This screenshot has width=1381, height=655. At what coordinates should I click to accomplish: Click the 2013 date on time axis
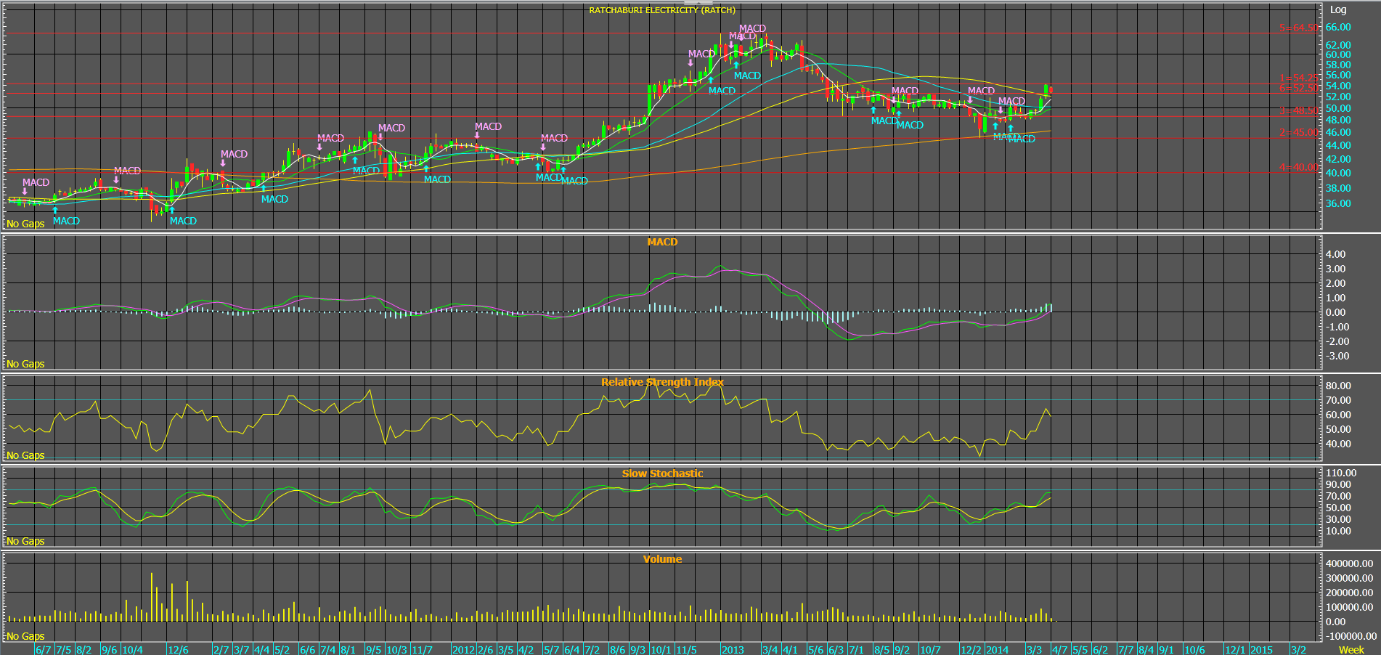point(733,650)
